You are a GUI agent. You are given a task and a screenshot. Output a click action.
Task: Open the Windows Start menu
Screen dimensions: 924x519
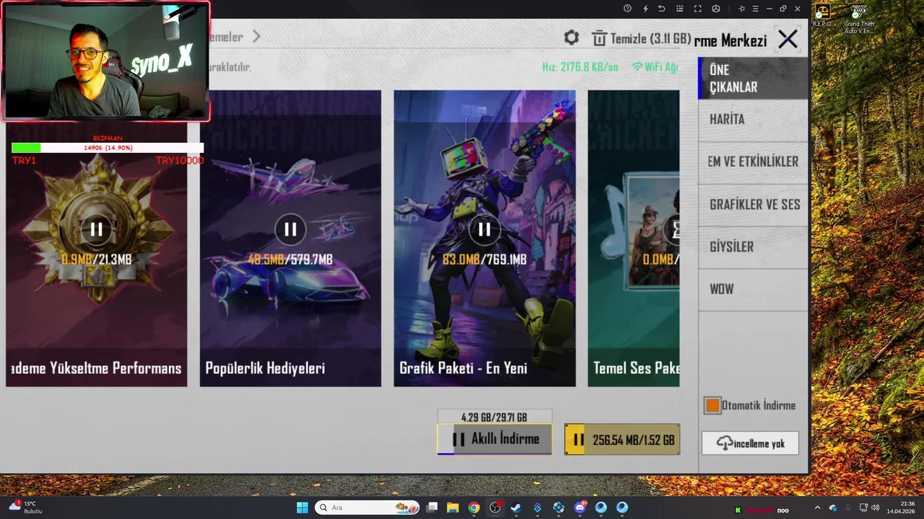coord(302,507)
